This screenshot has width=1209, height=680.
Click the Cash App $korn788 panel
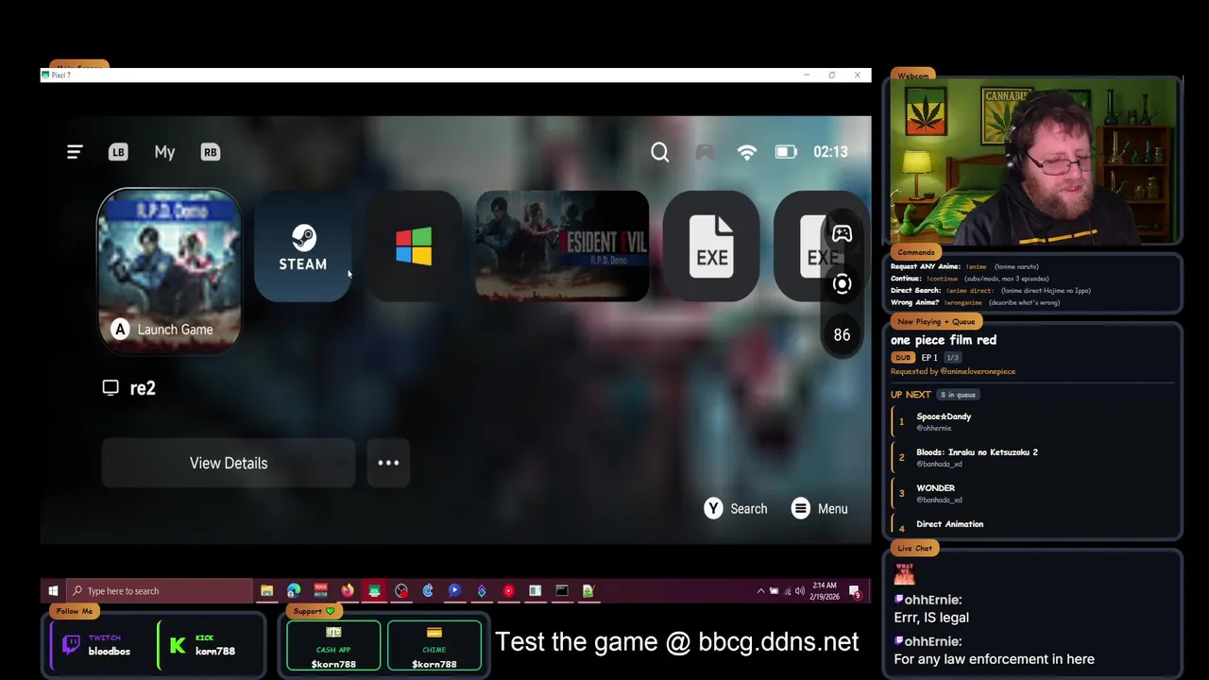coord(333,646)
